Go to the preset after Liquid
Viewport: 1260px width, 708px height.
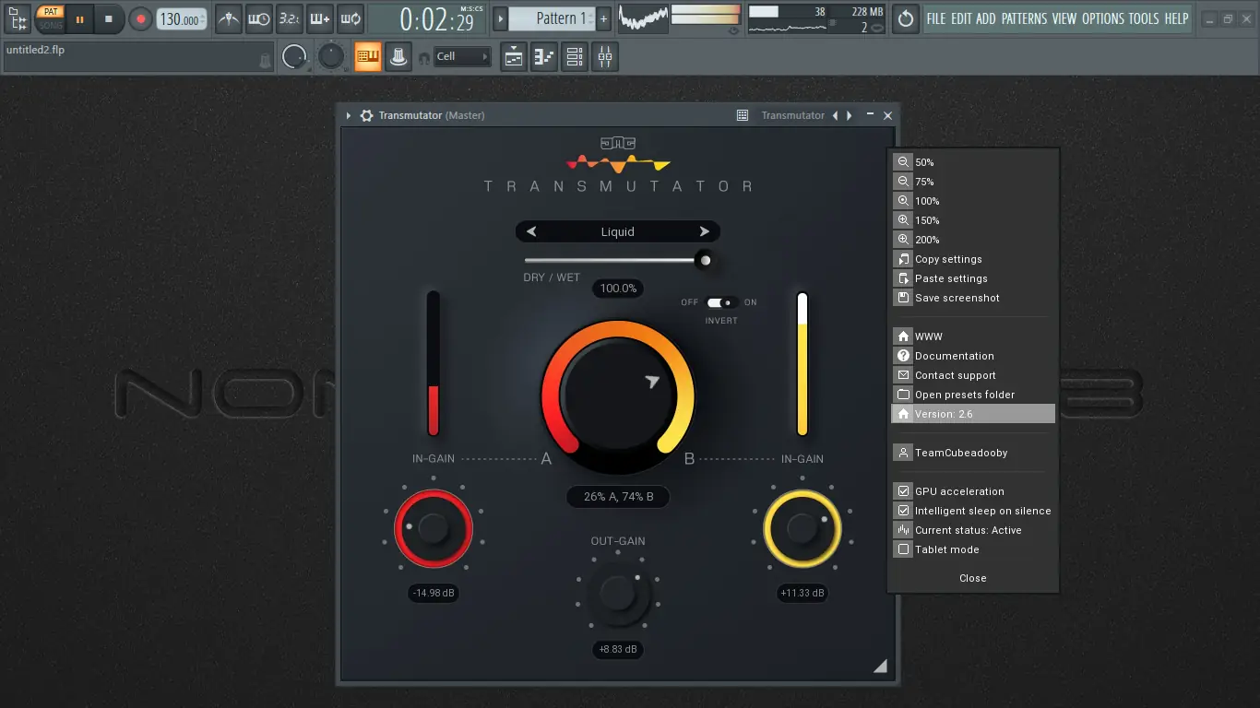tap(705, 231)
